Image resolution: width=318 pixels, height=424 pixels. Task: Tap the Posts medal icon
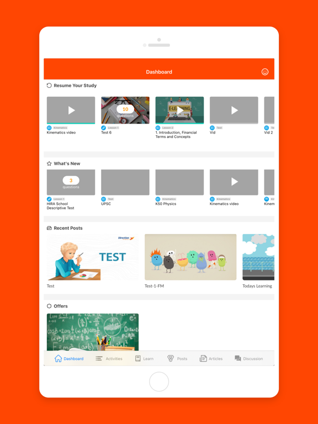pos(171,358)
